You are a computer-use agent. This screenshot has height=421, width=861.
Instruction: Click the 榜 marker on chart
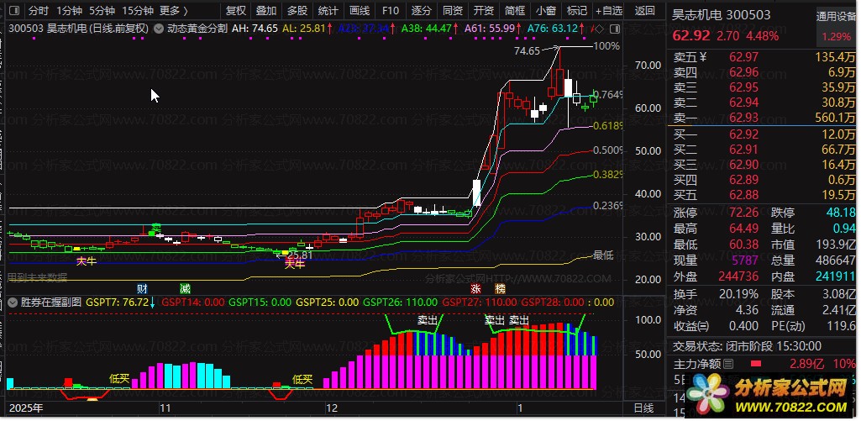click(x=500, y=288)
